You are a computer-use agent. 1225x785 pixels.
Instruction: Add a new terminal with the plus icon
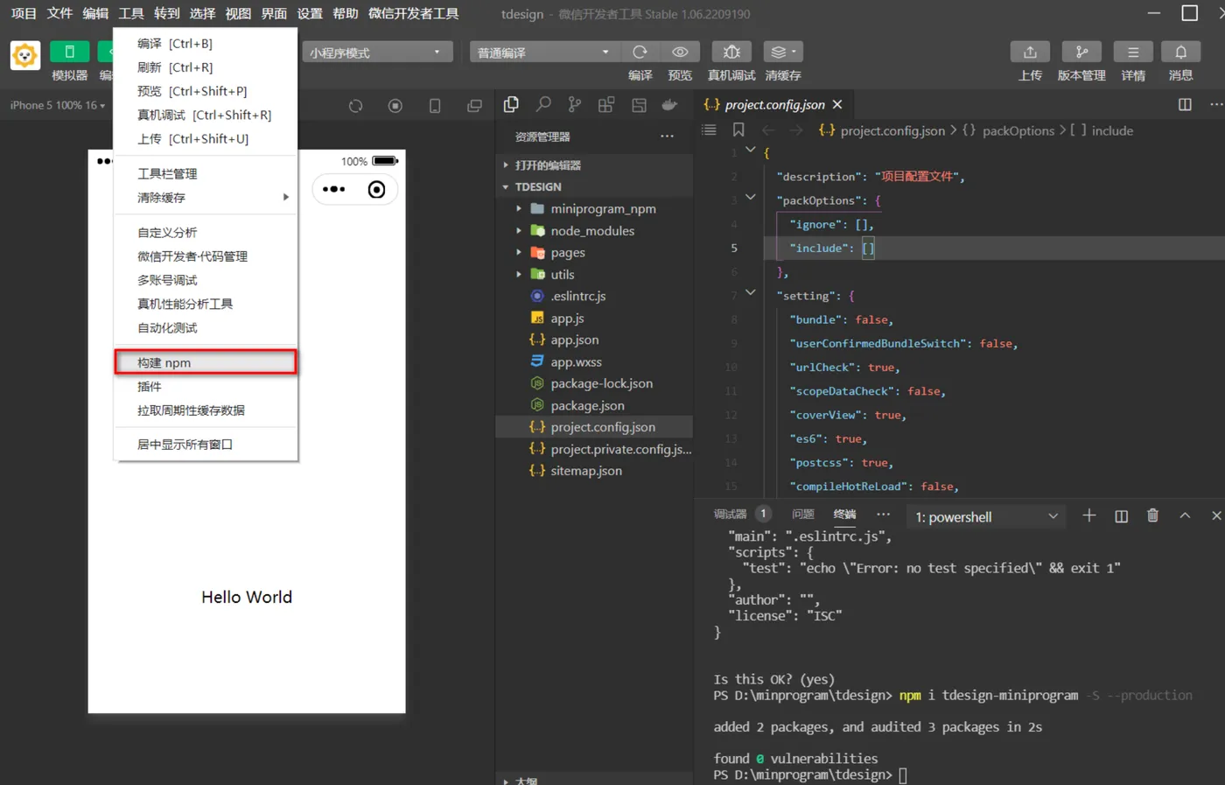click(1089, 516)
